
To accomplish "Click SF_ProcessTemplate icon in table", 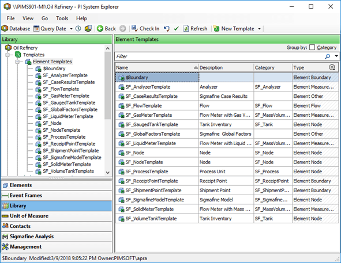I will click(121, 171).
